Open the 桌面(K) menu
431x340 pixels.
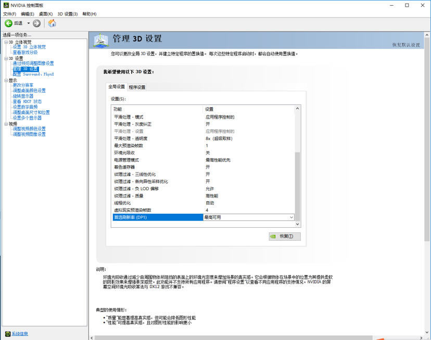[x=46, y=14]
